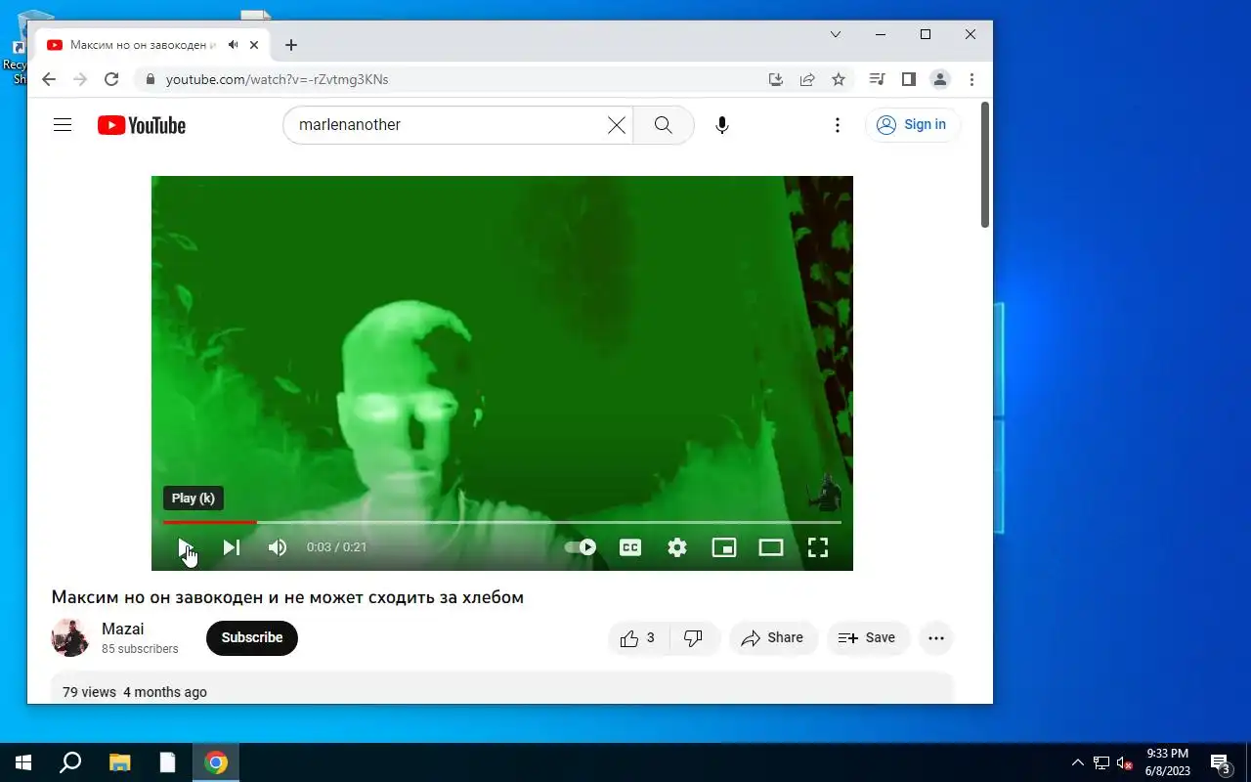Enable closed captions (CC) button
The width and height of the screenshot is (1251, 782).
[630, 547]
